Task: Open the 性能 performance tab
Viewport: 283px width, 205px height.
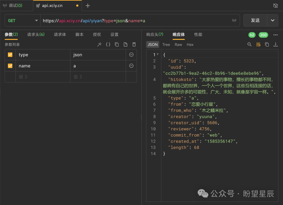Action: coord(198,35)
